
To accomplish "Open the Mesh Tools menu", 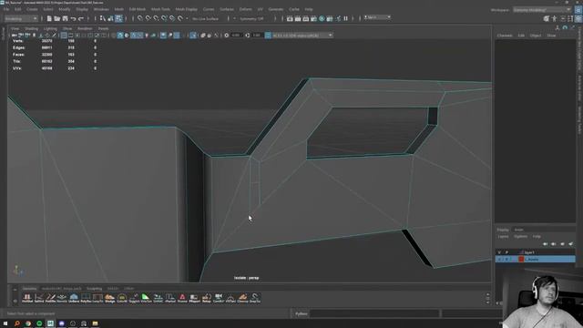I will [x=160, y=9].
